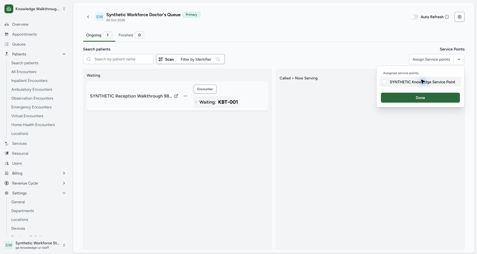
Task: Open All Encounters in the sidebar
Action: click(24, 72)
